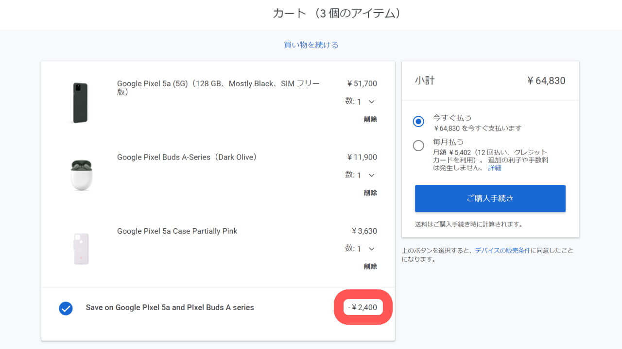Click the Pixel 5a Case Partially Pink thumbnail
Image resolution: width=622 pixels, height=349 pixels.
coord(81,249)
